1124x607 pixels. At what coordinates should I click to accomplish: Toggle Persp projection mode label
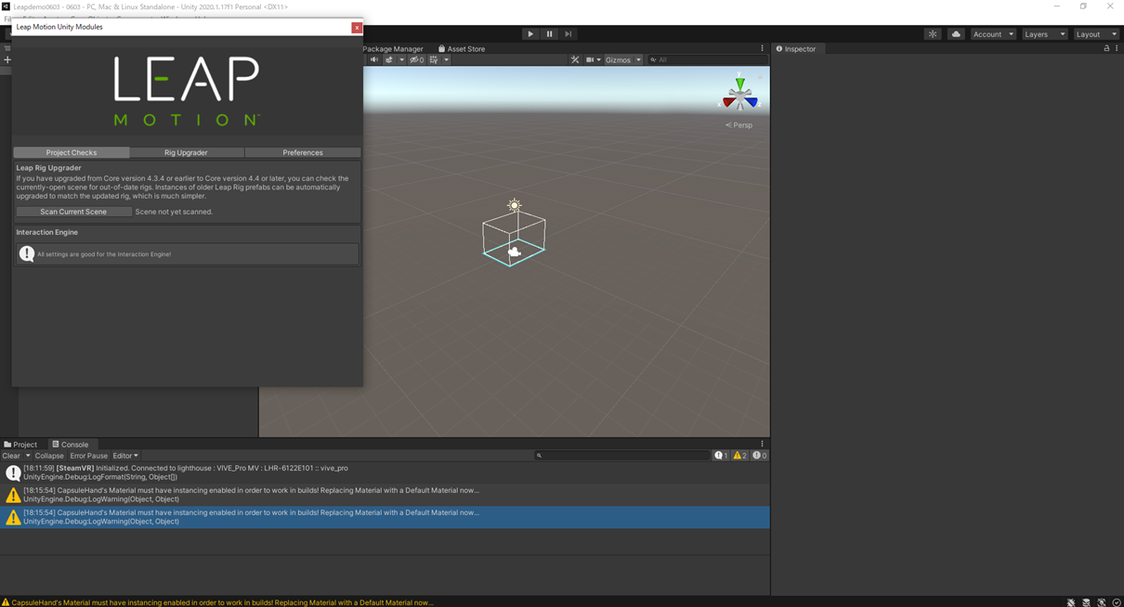(x=739, y=124)
